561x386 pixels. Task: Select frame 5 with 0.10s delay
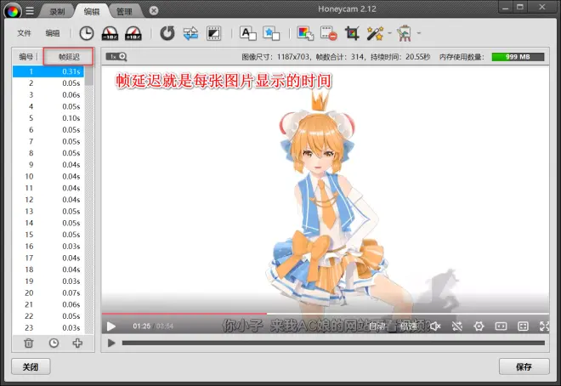click(x=48, y=118)
